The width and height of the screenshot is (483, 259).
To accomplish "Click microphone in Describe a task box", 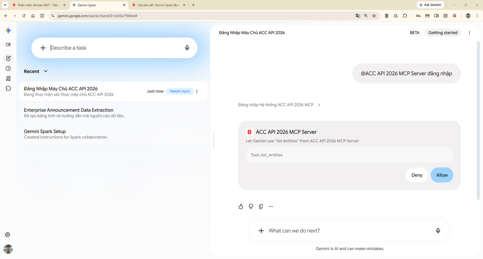I will tap(187, 48).
